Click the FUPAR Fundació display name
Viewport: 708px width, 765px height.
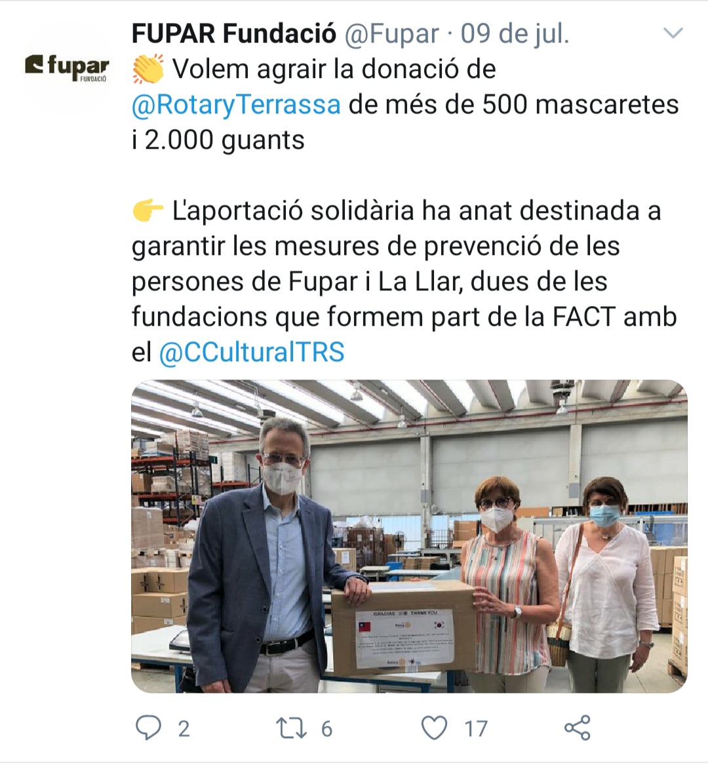234,33
